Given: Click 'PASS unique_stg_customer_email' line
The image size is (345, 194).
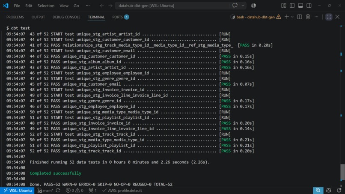Looking at the screenshot, I should [x=130, y=84].
